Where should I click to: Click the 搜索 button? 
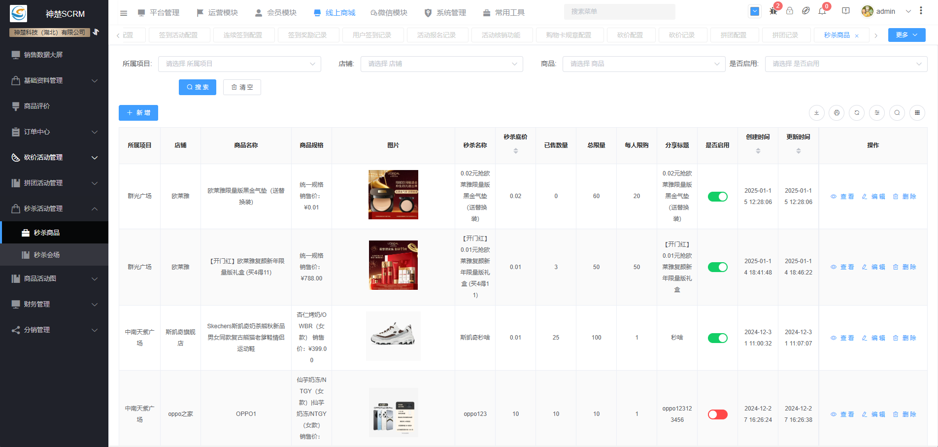pos(198,87)
